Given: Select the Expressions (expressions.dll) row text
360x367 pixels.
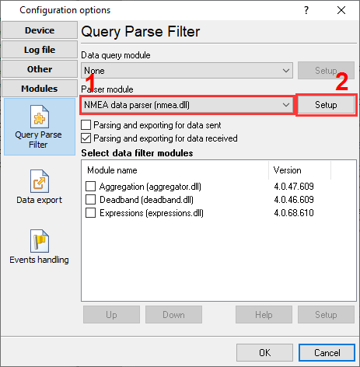Looking at the screenshot, I should point(152,213).
